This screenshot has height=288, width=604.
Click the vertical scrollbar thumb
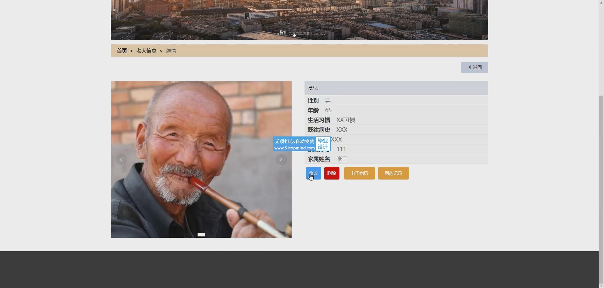coord(601,189)
